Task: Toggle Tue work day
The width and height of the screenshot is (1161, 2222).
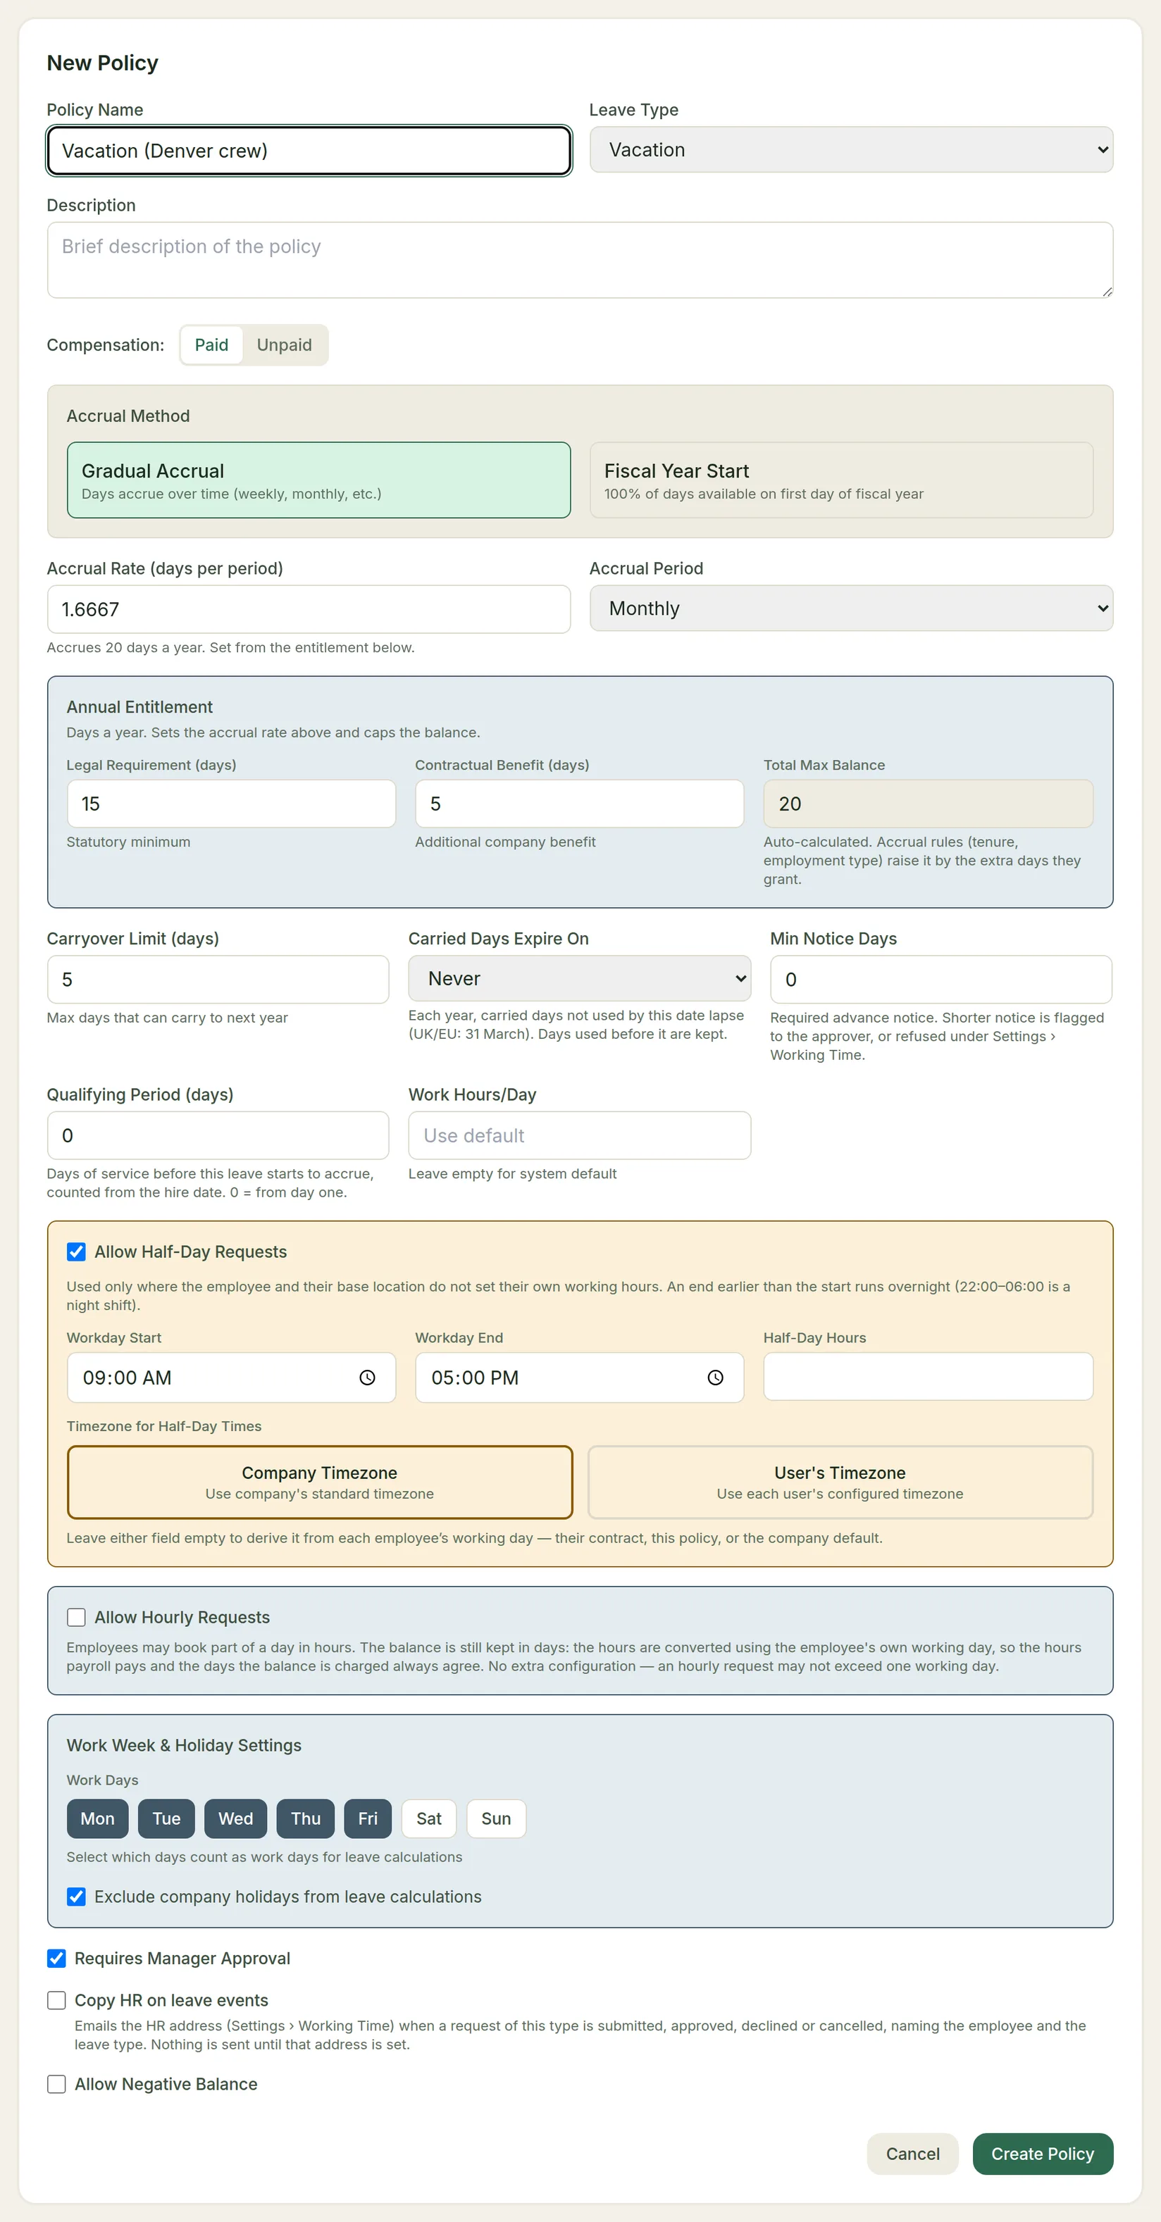Action: pos(166,1819)
